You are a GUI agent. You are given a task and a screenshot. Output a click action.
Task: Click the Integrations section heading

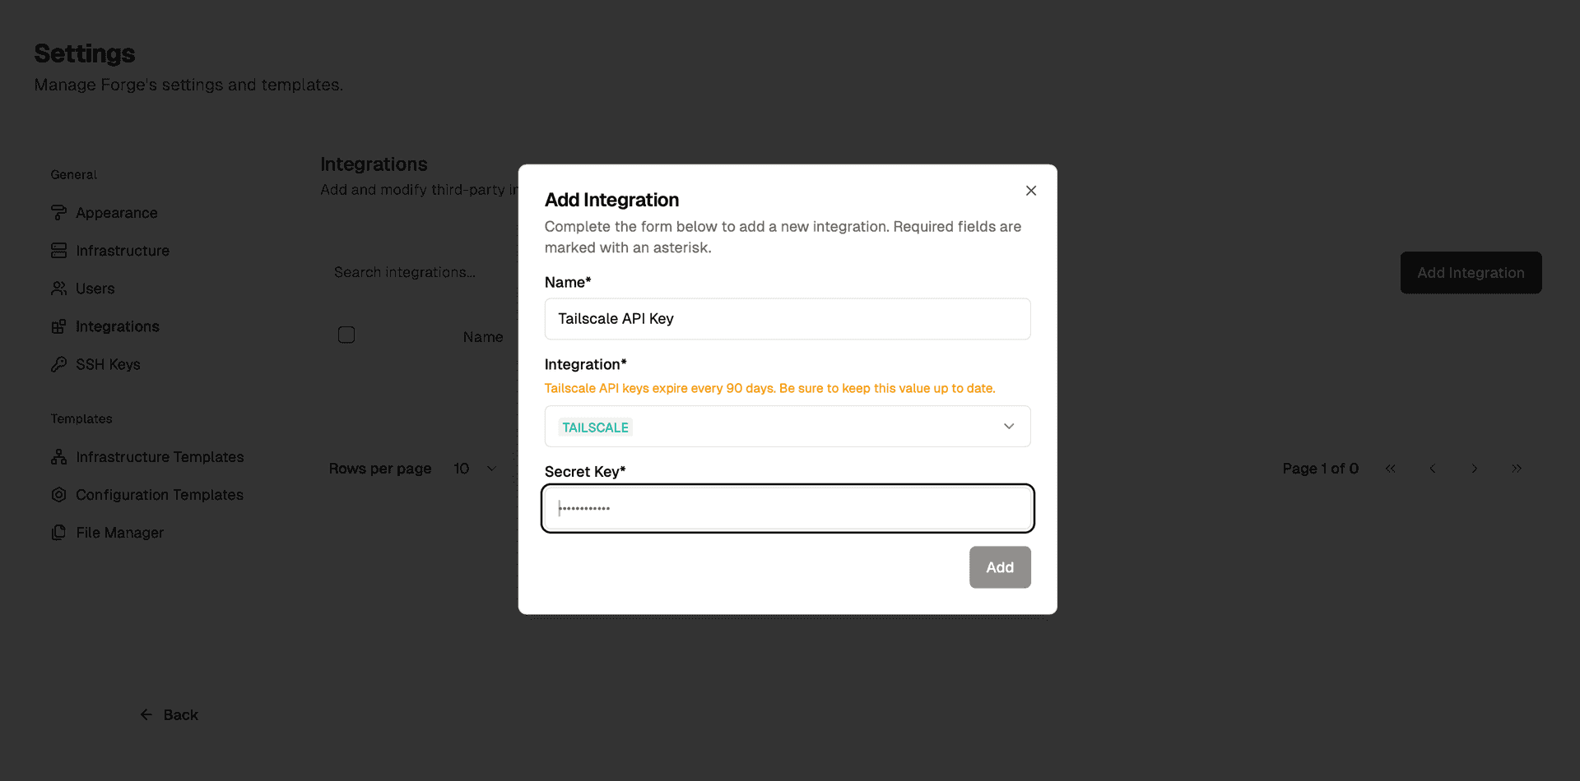pyautogui.click(x=374, y=164)
